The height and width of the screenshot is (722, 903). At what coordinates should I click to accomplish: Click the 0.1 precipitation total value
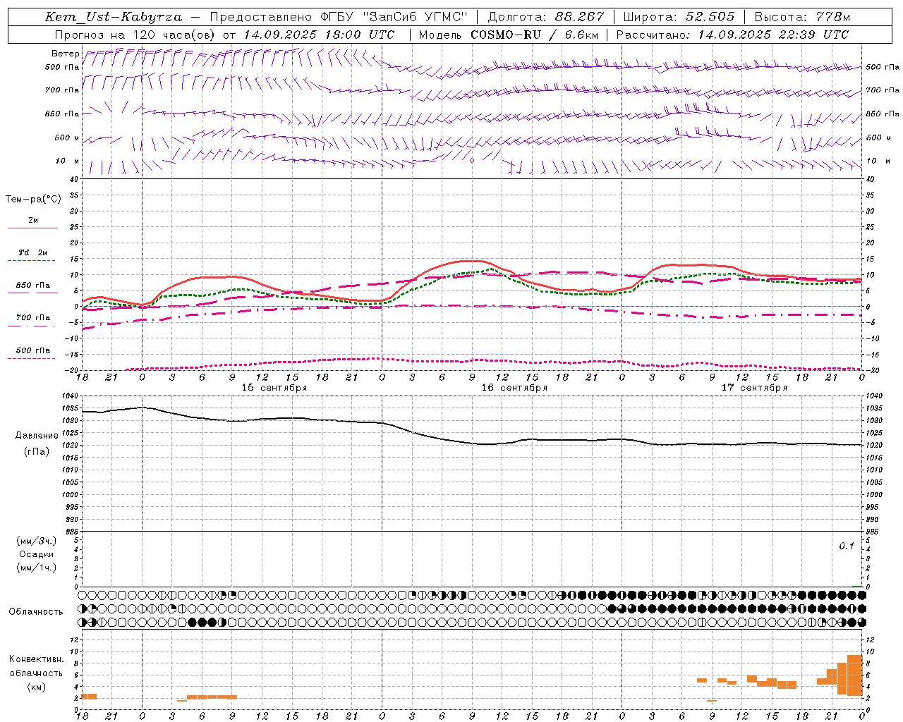847,546
